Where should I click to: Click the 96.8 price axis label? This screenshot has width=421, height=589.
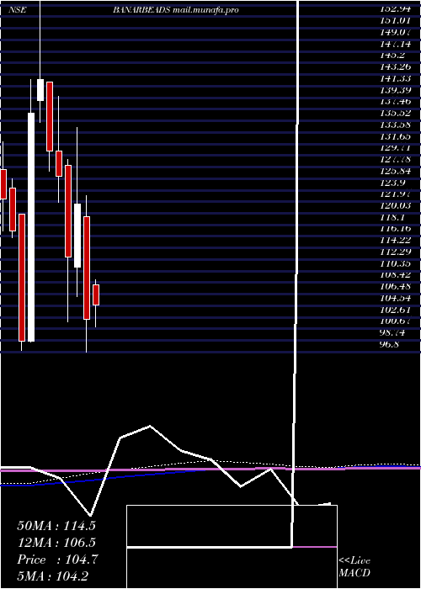(x=389, y=344)
